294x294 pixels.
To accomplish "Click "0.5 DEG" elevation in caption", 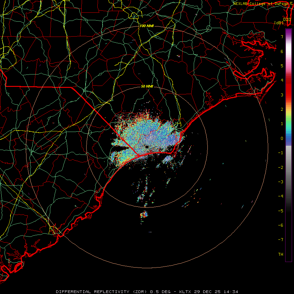I will click(x=160, y=292).
